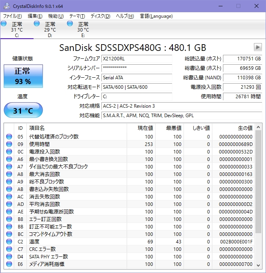The image size is (266, 273).
Task: Open the 編集(E) menu
Action: [x=35, y=16]
